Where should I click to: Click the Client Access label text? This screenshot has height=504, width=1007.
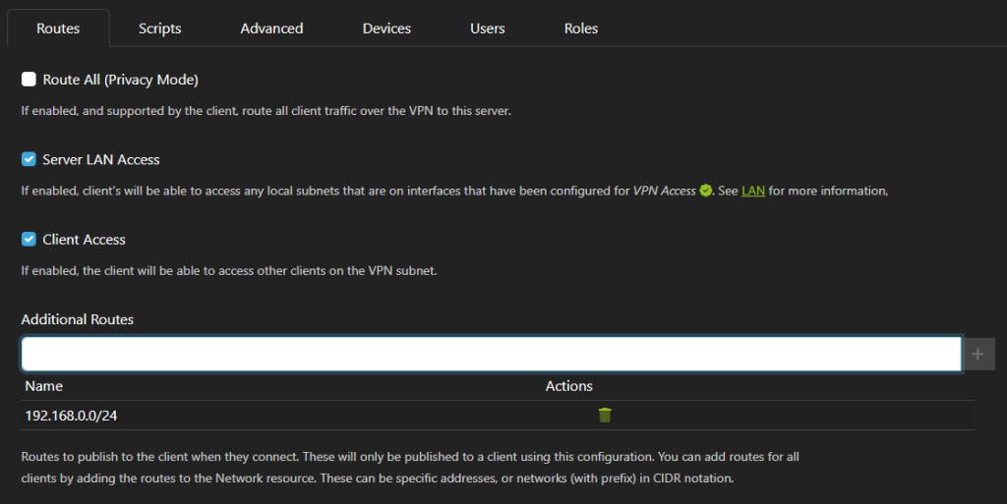[x=84, y=239]
